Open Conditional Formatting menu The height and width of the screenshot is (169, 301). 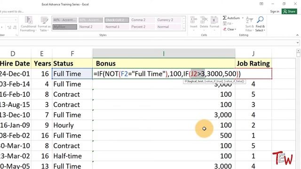[28, 24]
